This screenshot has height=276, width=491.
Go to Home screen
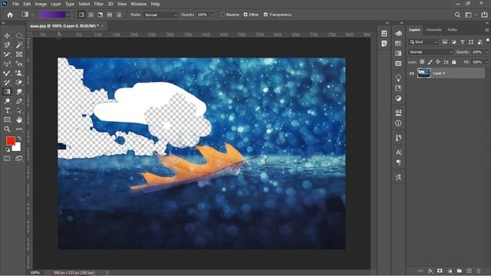coord(10,15)
